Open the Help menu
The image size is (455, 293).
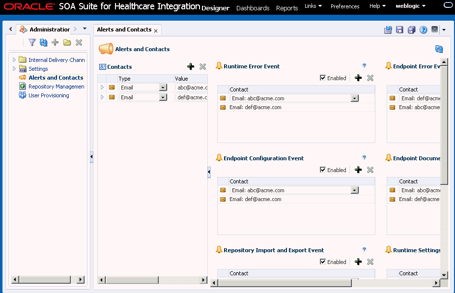tap(377, 6)
